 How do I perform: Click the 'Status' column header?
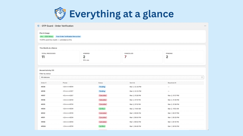point(100,83)
